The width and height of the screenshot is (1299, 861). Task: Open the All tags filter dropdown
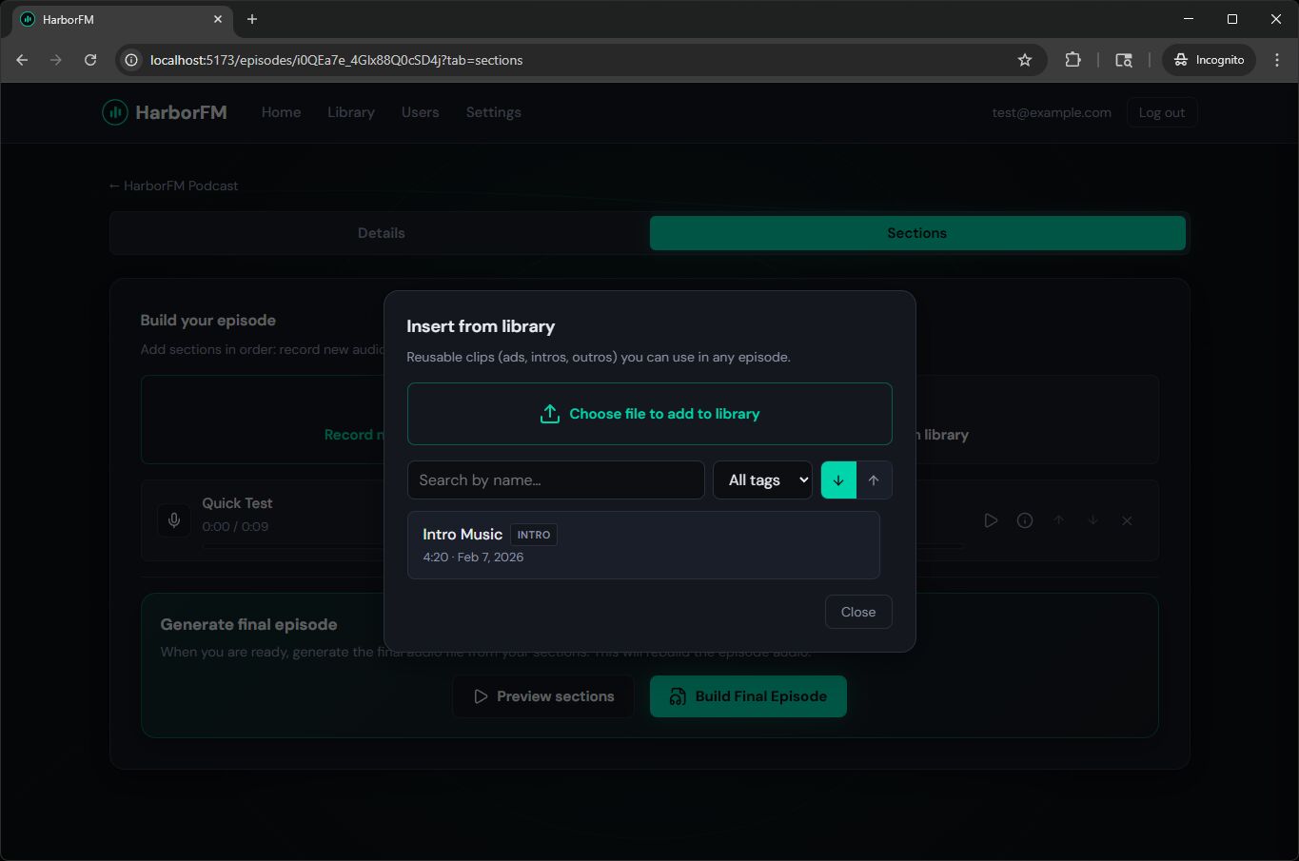pos(762,480)
